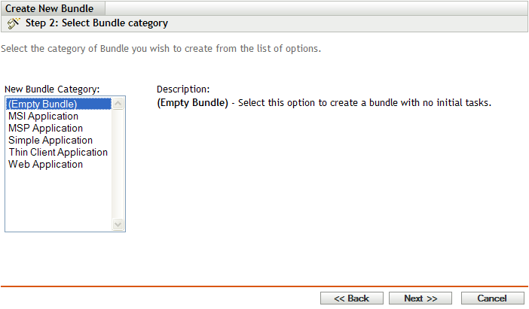Viewport: 529px width, 309px height.
Task: Select Thin Client Application option
Action: click(x=58, y=153)
